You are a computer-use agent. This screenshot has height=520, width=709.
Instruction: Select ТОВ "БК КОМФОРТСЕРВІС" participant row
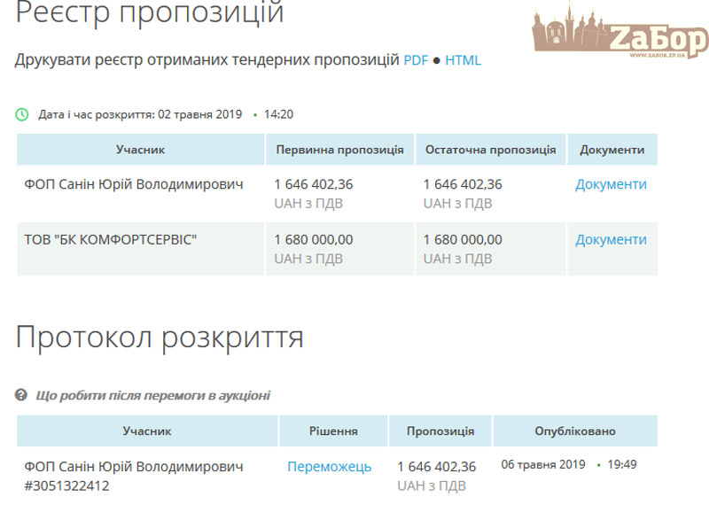[111, 239]
